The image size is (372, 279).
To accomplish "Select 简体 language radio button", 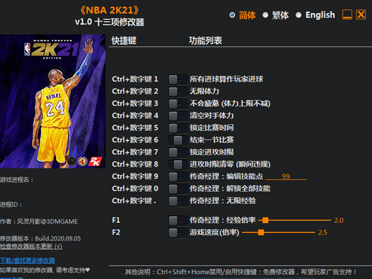I will click(x=232, y=15).
